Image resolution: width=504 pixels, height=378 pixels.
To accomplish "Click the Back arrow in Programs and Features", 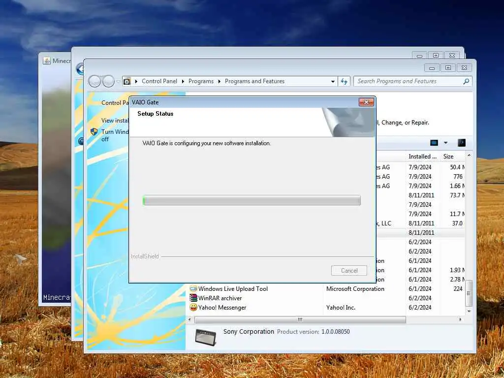I will (94, 81).
